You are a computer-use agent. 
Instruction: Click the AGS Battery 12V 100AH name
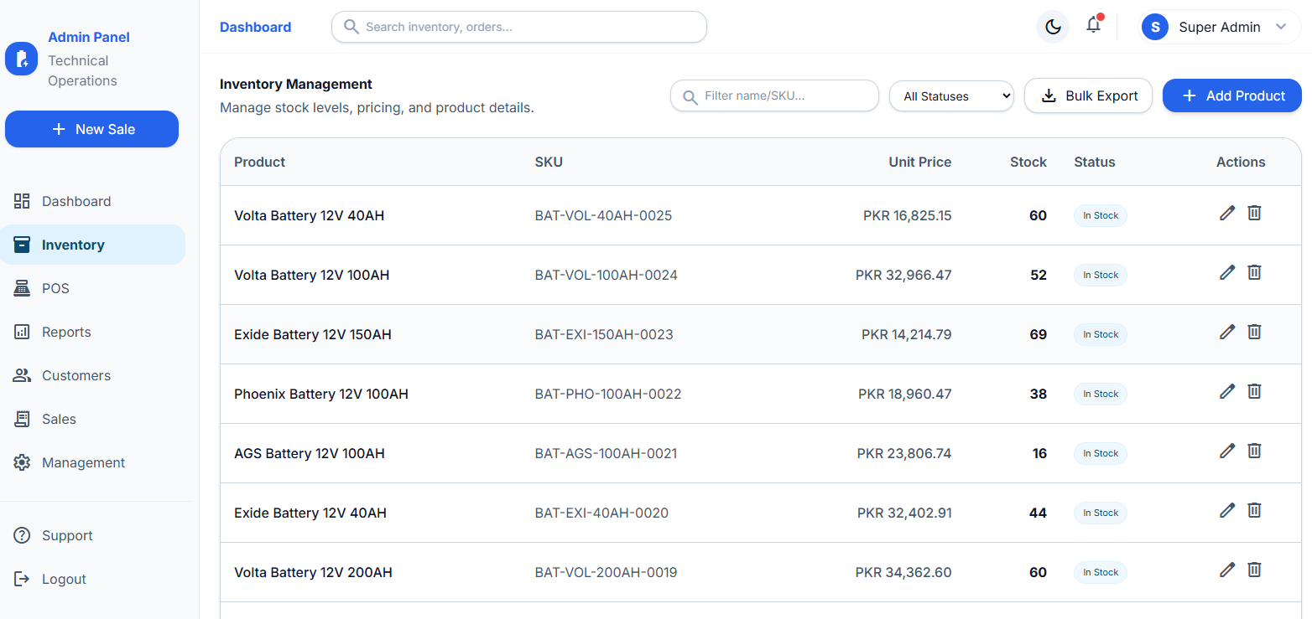pos(310,453)
